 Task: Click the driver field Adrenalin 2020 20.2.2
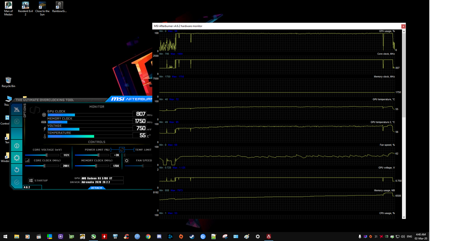(x=102, y=182)
